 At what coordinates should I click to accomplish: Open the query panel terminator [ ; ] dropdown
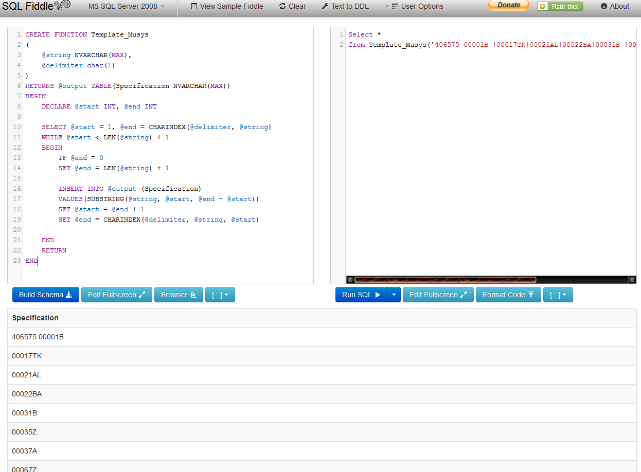[x=558, y=295]
